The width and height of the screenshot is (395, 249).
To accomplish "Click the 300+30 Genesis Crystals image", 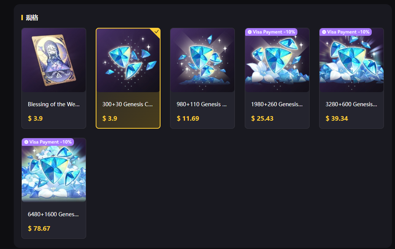I will [128, 60].
